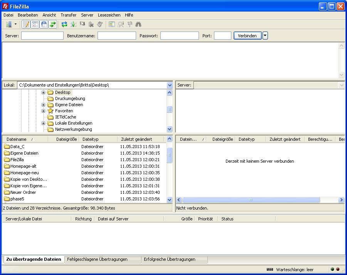347x275 pixels.
Task: Reconnect to the last server icon
Action: (x=100, y=24)
